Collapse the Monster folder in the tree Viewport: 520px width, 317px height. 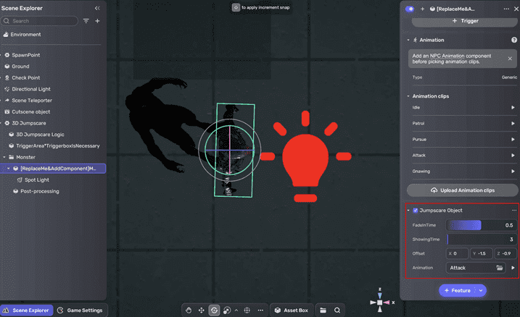(5, 156)
